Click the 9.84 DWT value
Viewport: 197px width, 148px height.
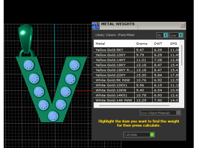158,75
